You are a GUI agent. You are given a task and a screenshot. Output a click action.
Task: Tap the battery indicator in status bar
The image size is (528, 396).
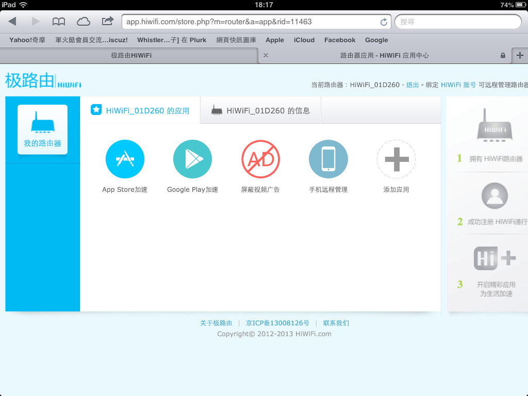521,5
